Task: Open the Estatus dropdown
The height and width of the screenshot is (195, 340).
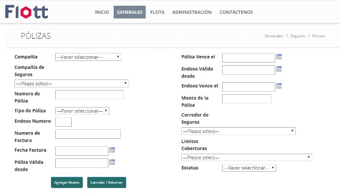Action: [249, 168]
